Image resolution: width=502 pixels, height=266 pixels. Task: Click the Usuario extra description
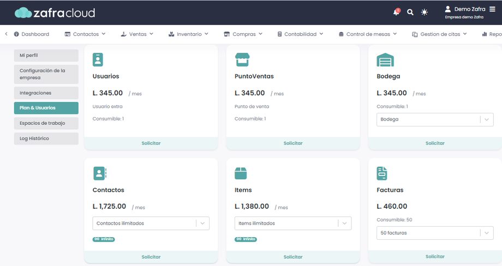pyautogui.click(x=107, y=106)
